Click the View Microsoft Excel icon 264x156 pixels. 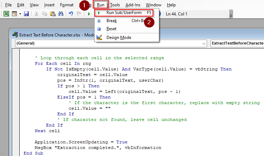[6, 14]
